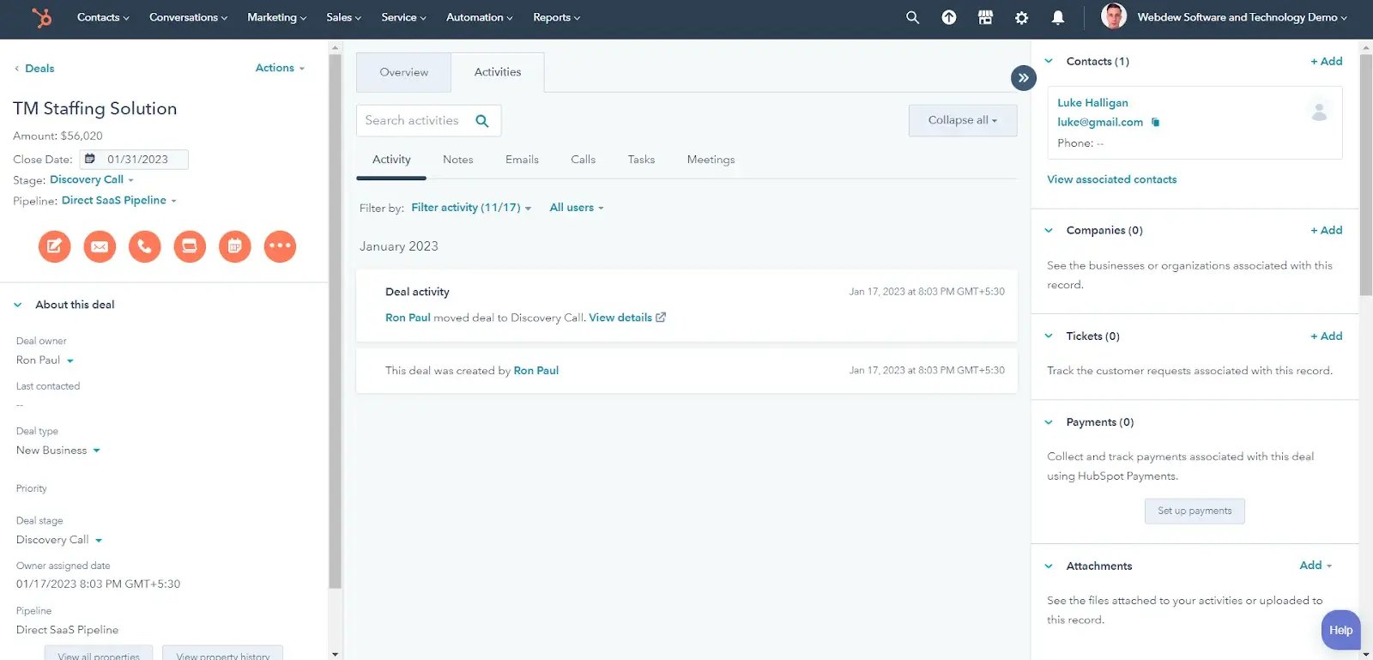Open the marketplace icon in top bar

[985, 17]
